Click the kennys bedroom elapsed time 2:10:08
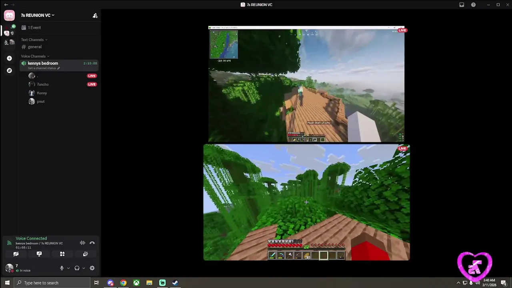Viewport: 512px width, 288px height. coord(90,63)
